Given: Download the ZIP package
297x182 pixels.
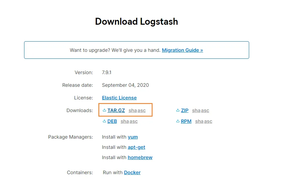Looking at the screenshot, I should (185, 110).
